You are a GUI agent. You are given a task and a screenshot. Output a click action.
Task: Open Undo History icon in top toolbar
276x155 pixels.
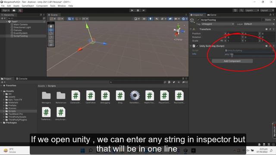pos(235,10)
